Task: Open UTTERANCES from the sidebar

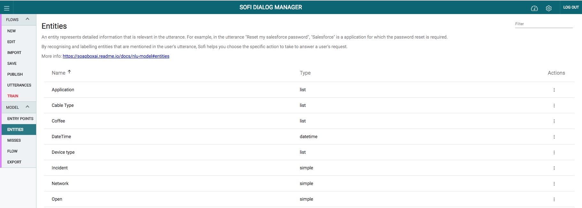Action: coord(19,85)
